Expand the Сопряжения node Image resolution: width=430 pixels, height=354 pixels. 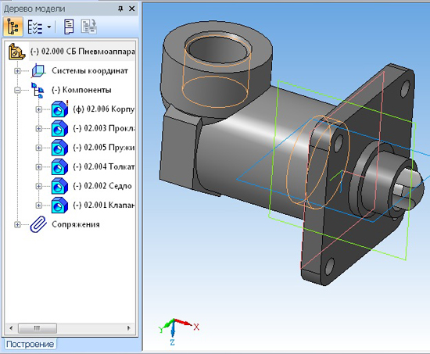17,224
